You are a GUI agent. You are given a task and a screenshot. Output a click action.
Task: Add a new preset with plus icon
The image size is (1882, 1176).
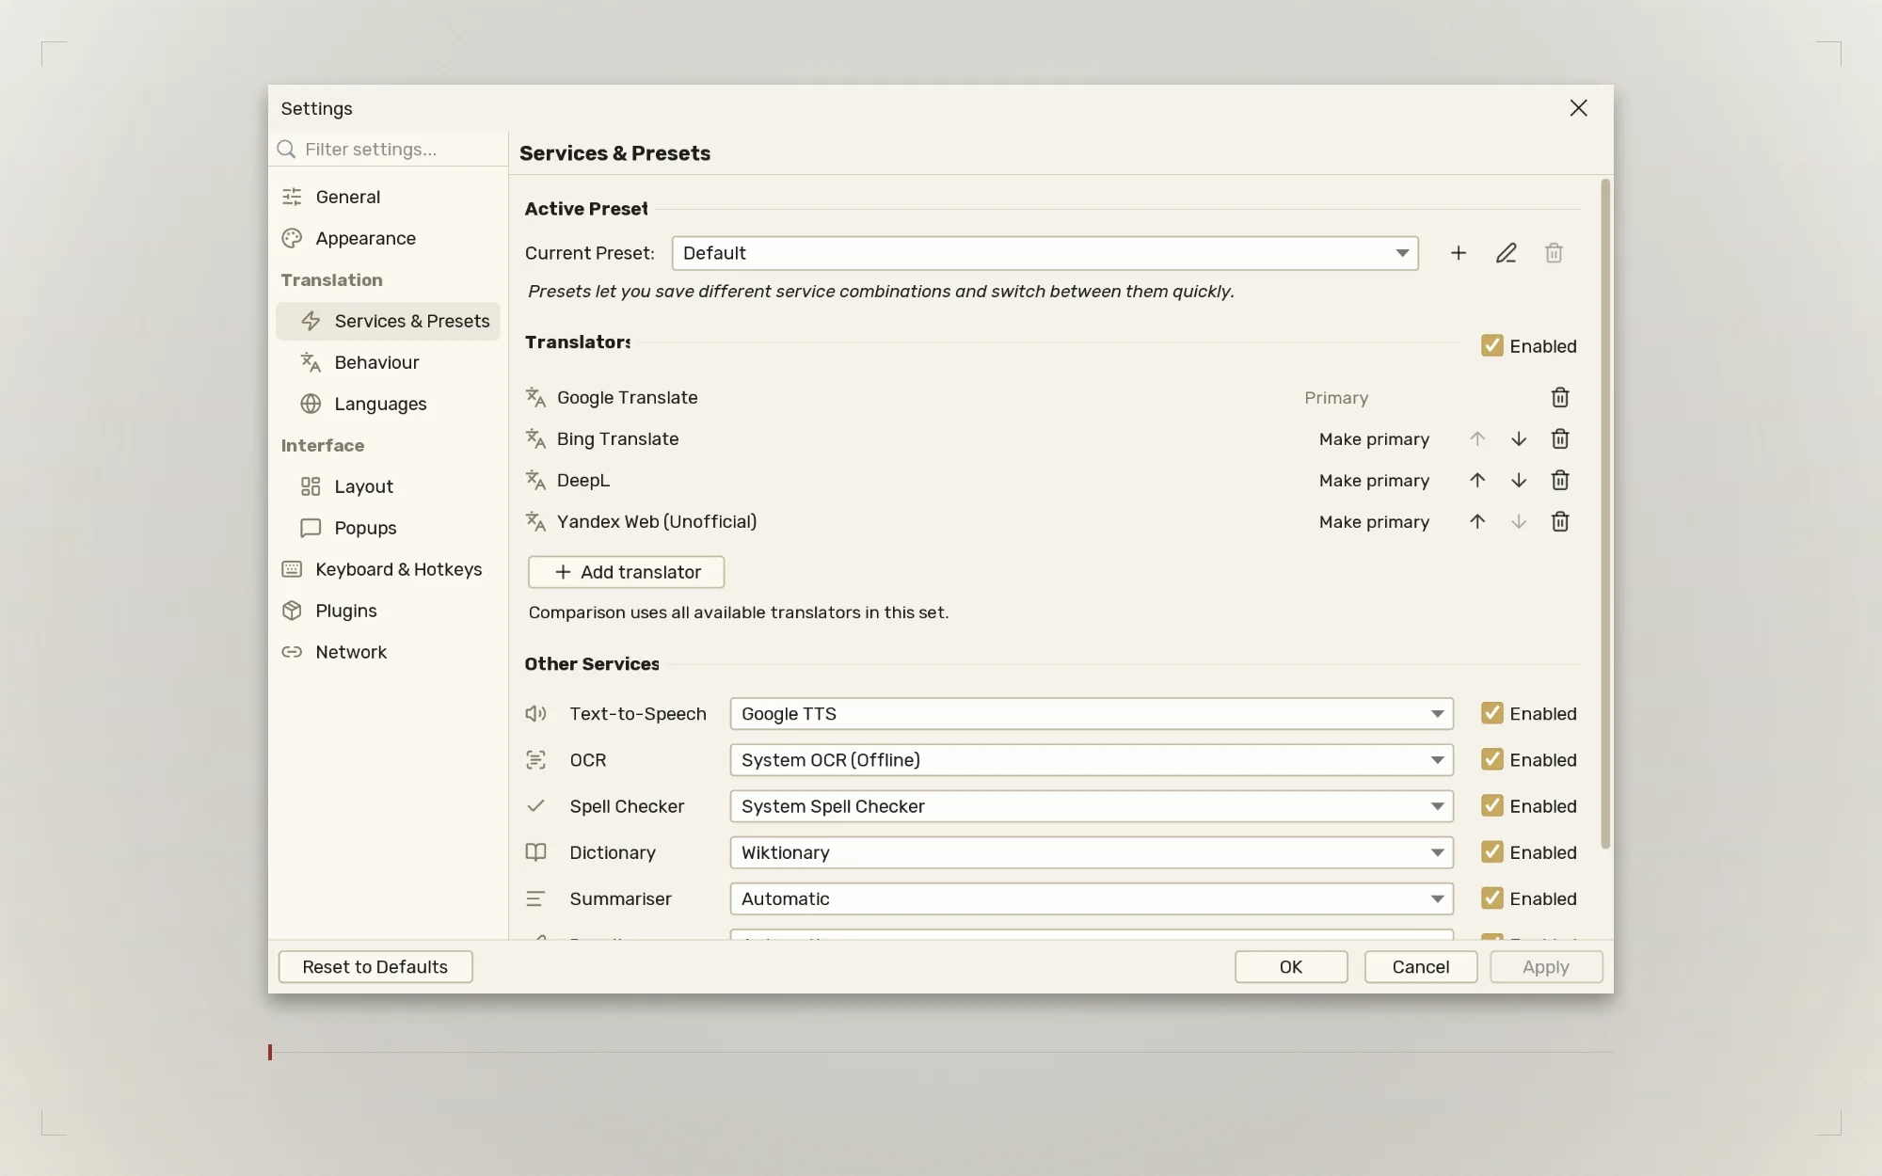[1459, 253]
